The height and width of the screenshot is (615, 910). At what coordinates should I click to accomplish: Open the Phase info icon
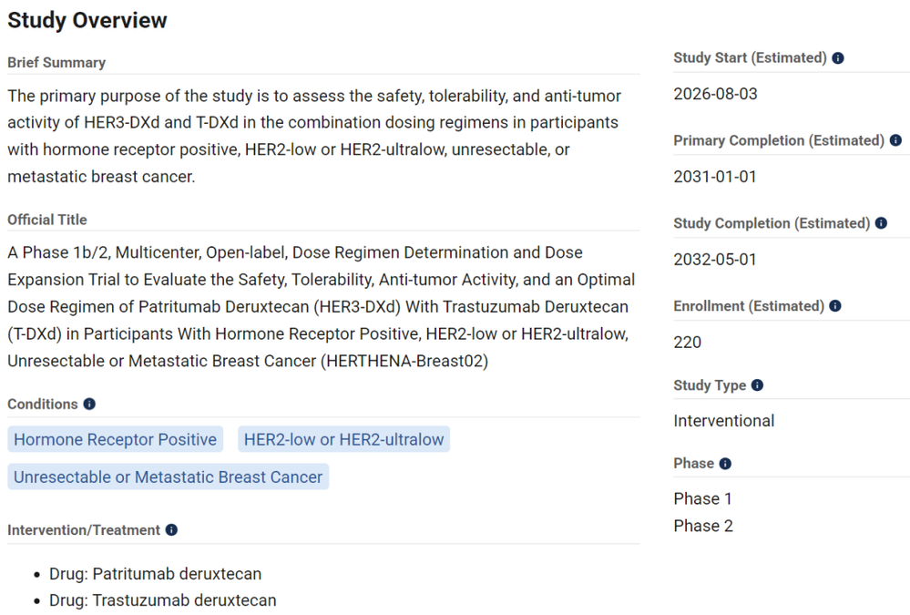tap(725, 464)
